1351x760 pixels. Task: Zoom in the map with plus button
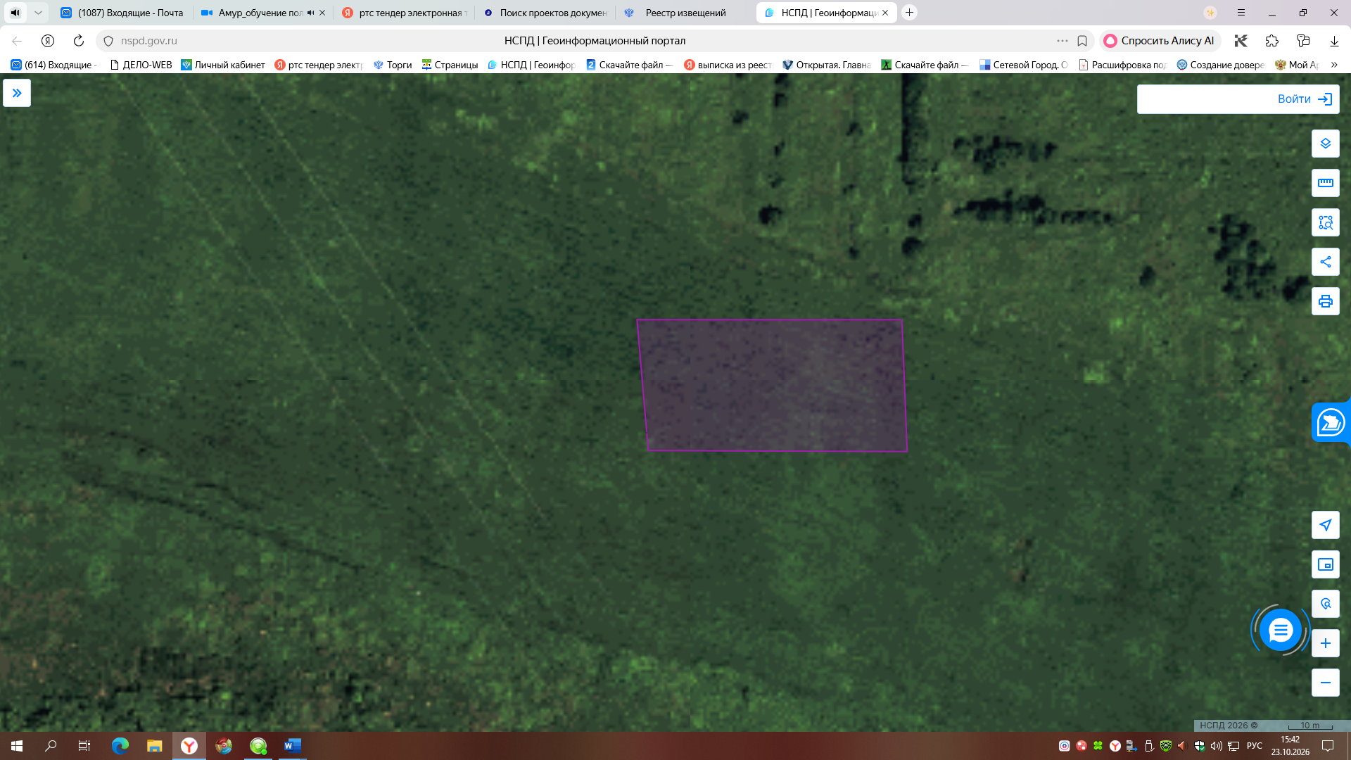click(x=1325, y=643)
